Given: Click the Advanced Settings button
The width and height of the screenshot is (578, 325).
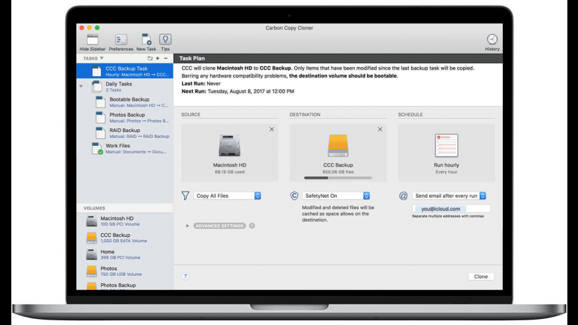Looking at the screenshot, I should coord(220,226).
